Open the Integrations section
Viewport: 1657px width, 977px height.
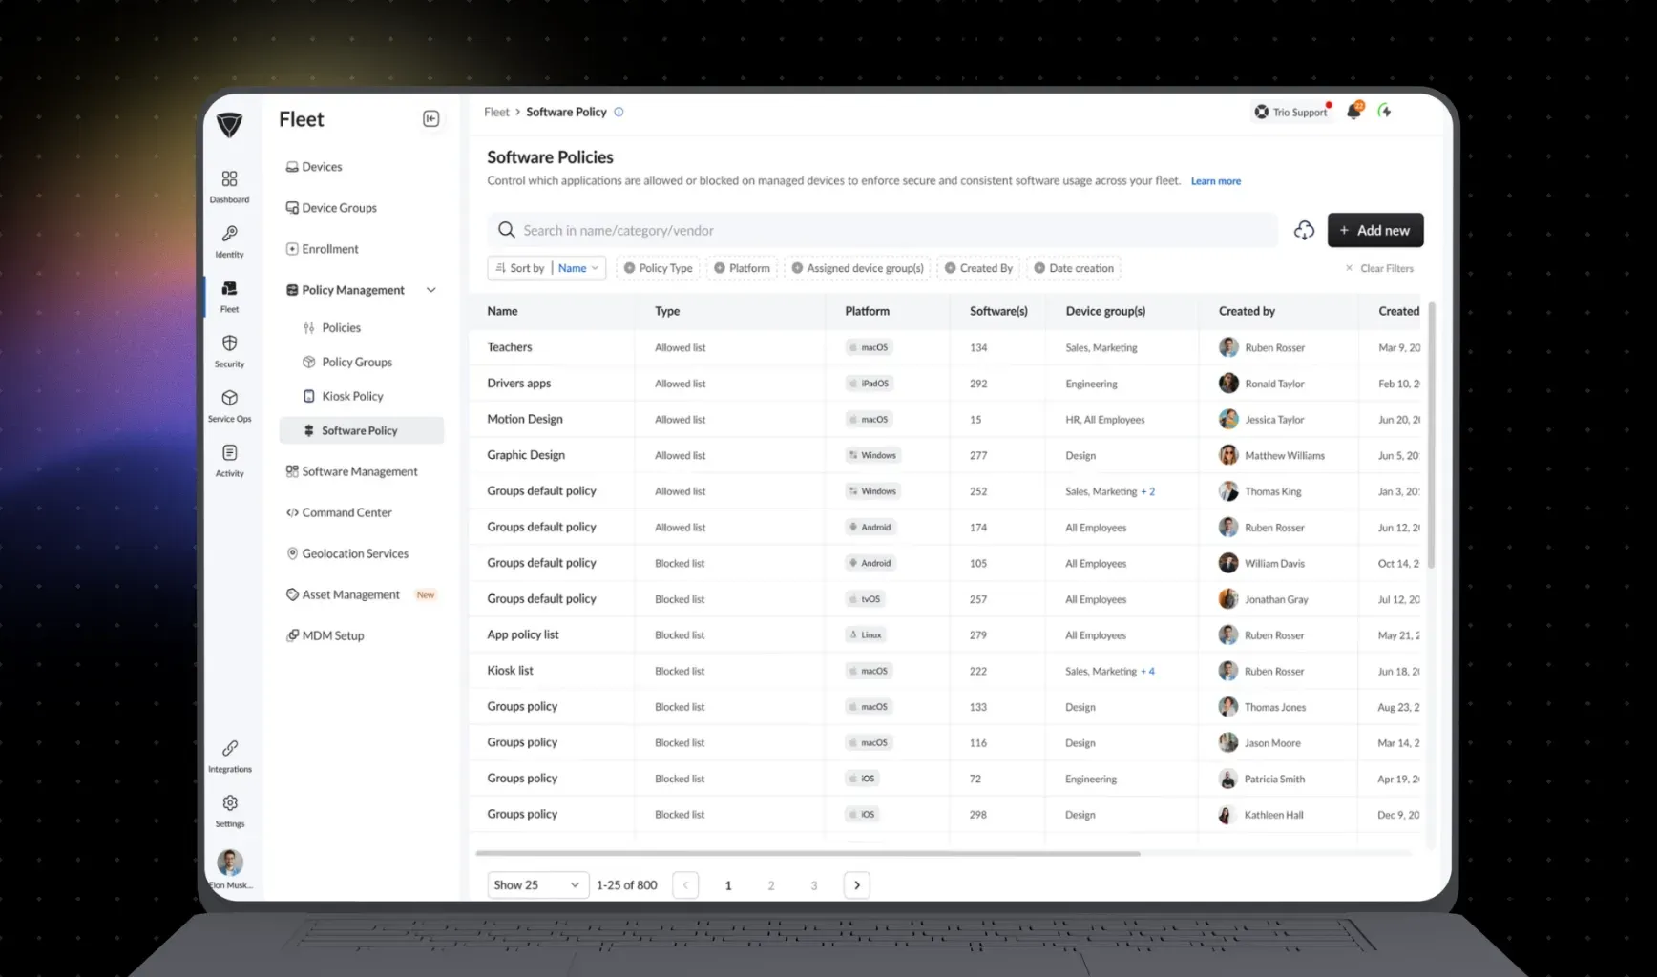pyautogui.click(x=229, y=756)
